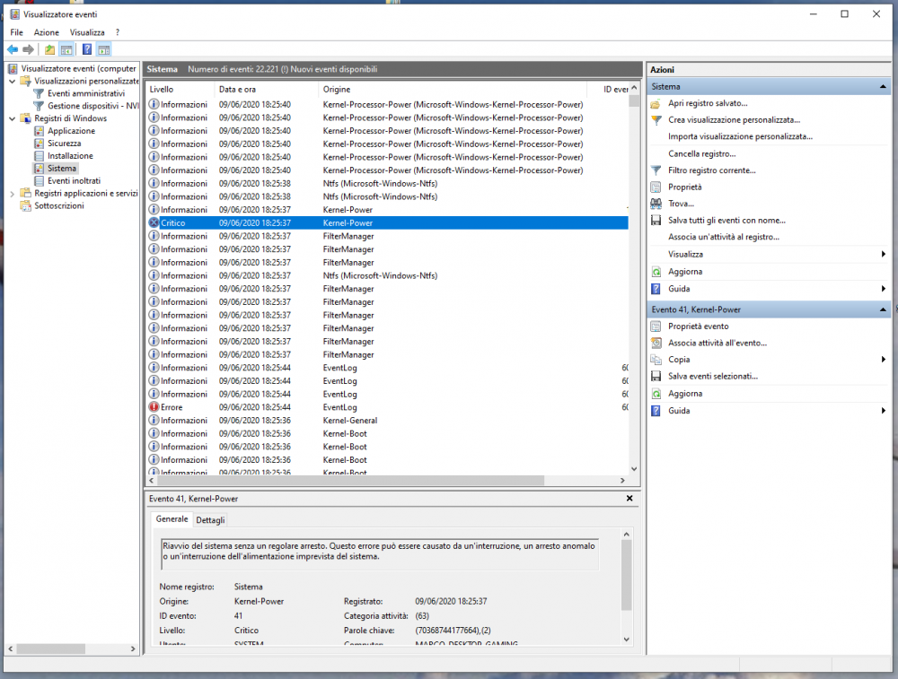Click the Proprietà evento icon in Actions

tap(656, 326)
